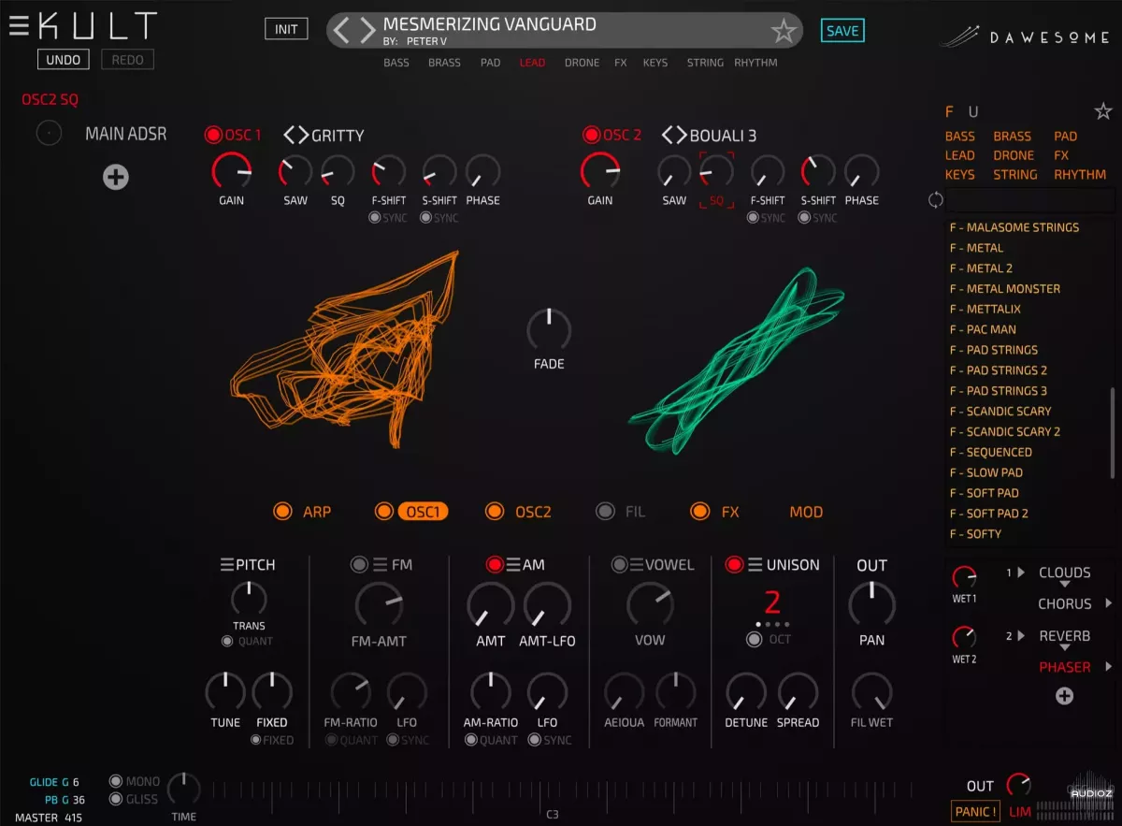1122x826 pixels.
Task: Click the small circle beside MAIN ADSR
Action: point(49,134)
